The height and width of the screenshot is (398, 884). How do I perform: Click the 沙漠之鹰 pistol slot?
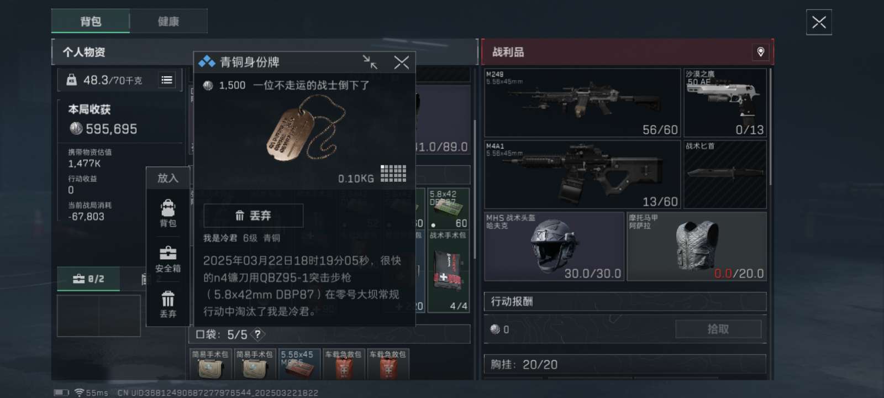click(x=725, y=103)
